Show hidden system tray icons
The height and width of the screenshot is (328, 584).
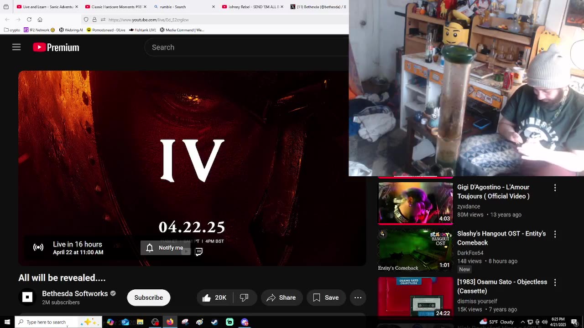[x=523, y=322]
